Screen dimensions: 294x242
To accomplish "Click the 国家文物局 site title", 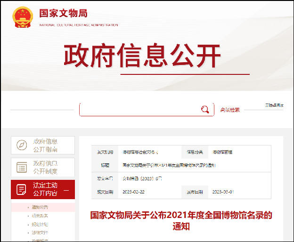I will point(63,13).
